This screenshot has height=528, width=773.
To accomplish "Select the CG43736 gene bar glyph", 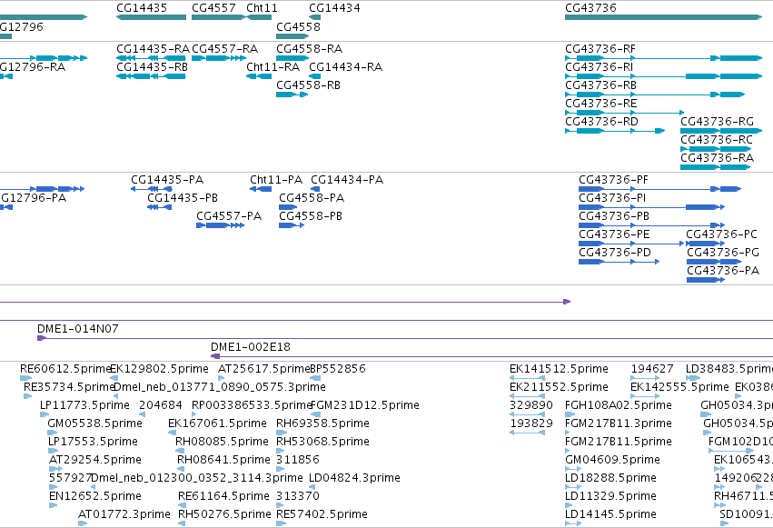I will click(664, 17).
